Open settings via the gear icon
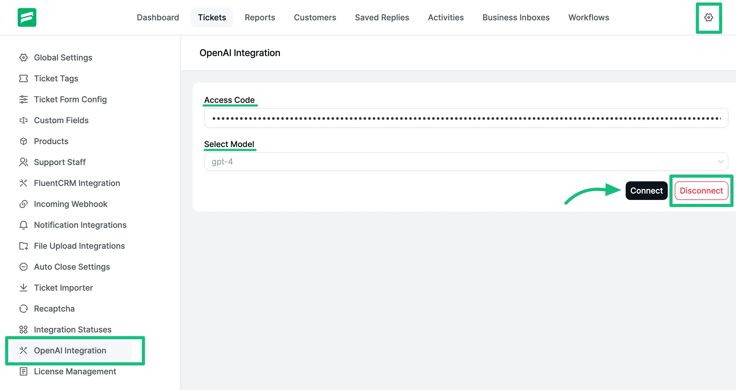Image resolution: width=736 pixels, height=390 pixels. 708,17
